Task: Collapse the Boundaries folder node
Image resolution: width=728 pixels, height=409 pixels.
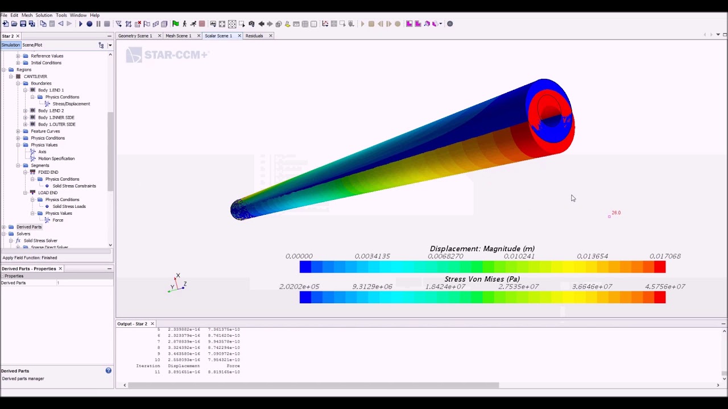Action: [18, 84]
